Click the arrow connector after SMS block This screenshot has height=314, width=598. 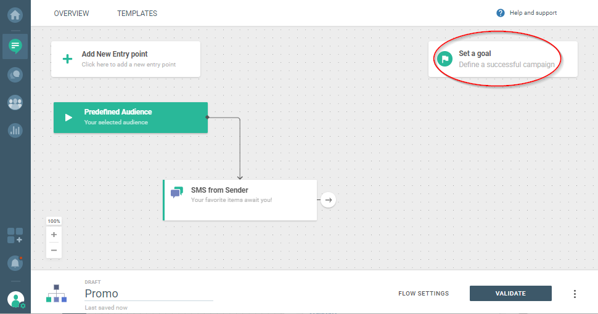329,199
